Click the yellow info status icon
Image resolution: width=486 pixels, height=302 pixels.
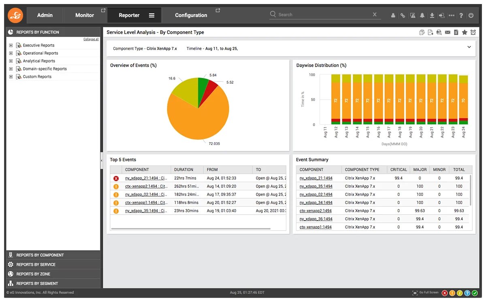pos(460,293)
